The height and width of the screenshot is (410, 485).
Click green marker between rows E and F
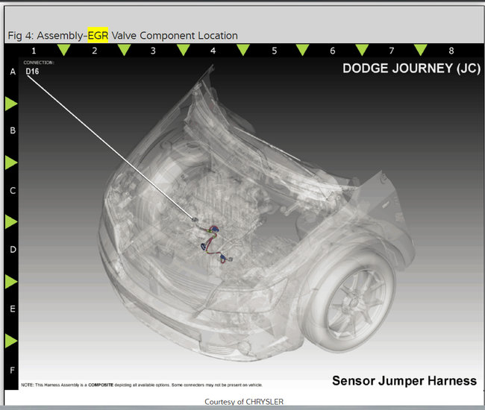[11, 341]
